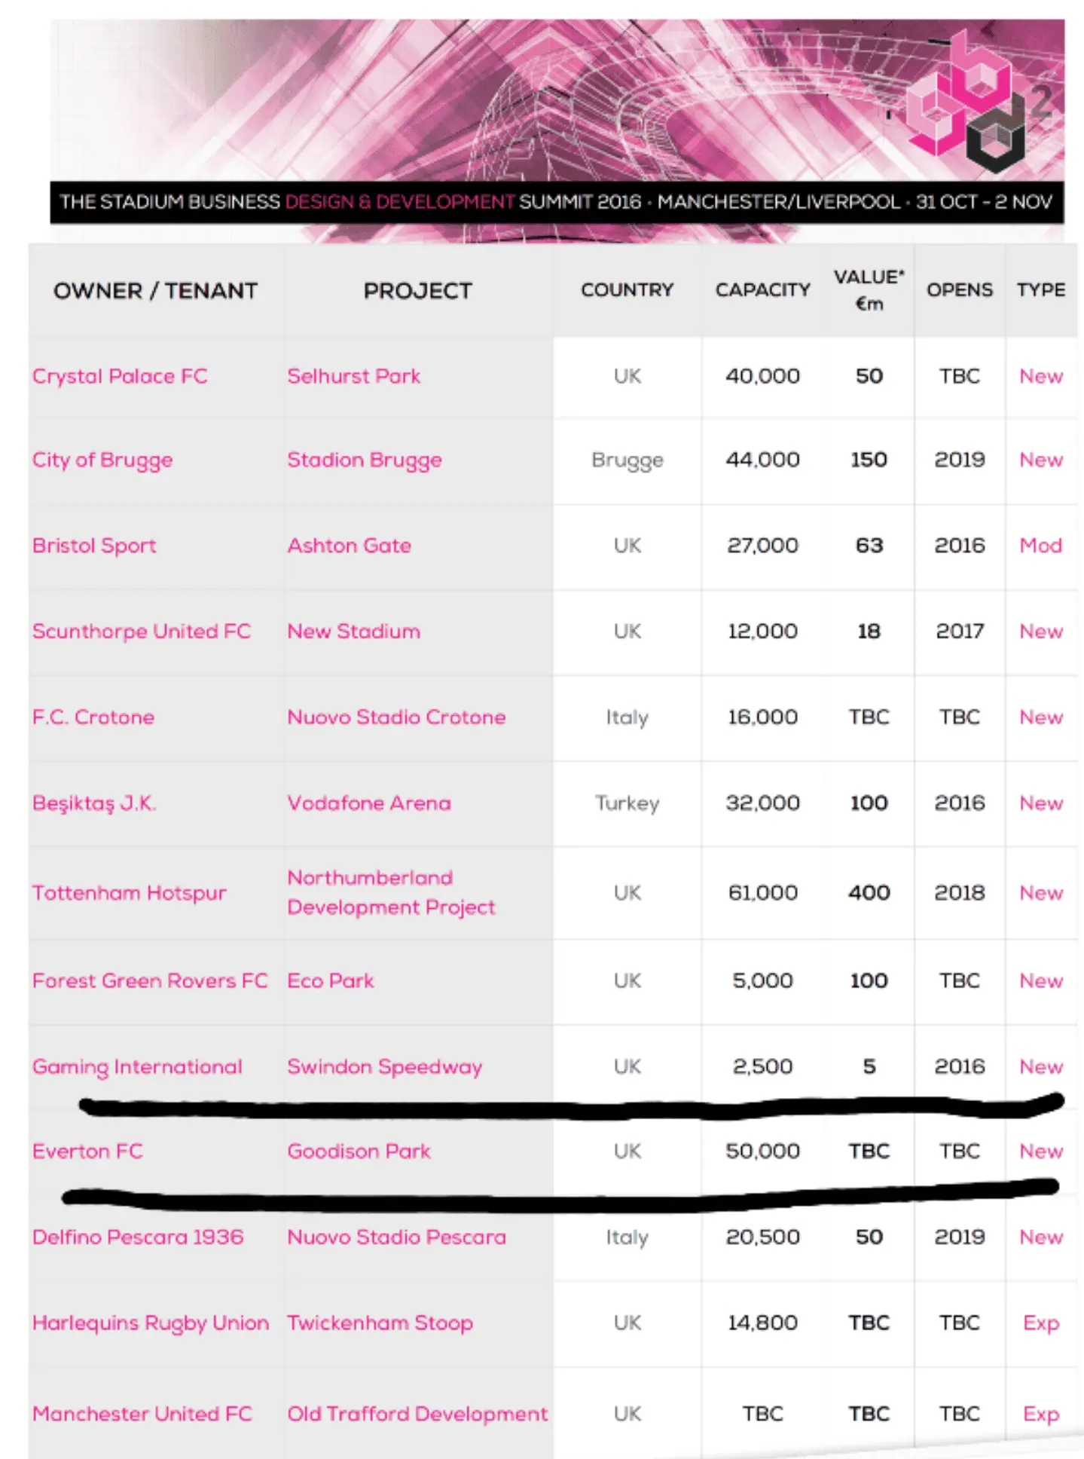
Task: Open the Swindon Speedway project link
Action: (384, 1067)
